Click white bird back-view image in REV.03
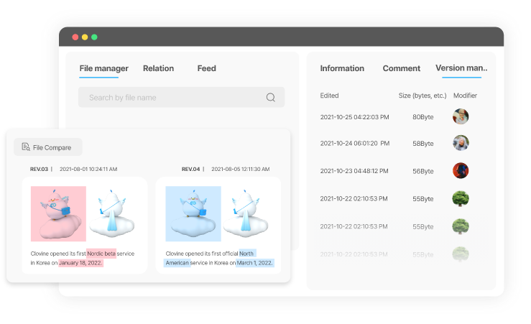Image resolution: width=531 pixels, height=324 pixels. pyautogui.click(x=112, y=213)
